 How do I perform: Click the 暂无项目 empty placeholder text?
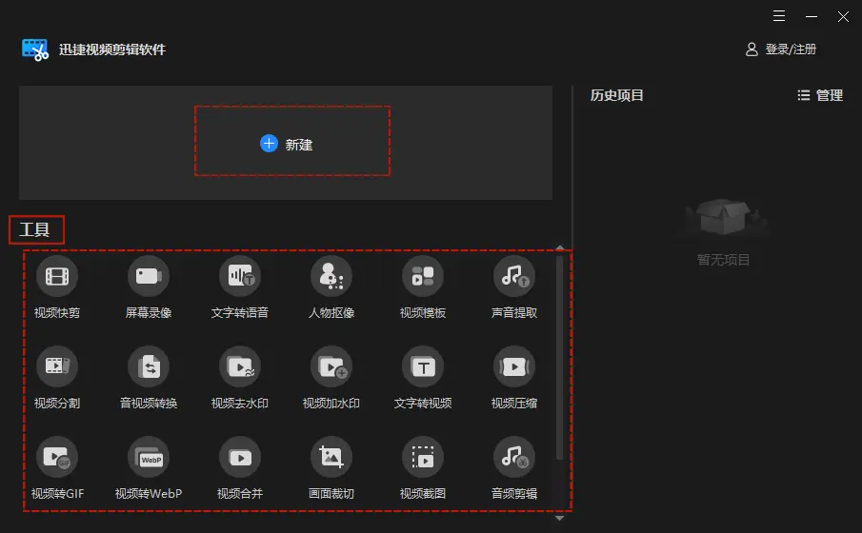coord(724,259)
